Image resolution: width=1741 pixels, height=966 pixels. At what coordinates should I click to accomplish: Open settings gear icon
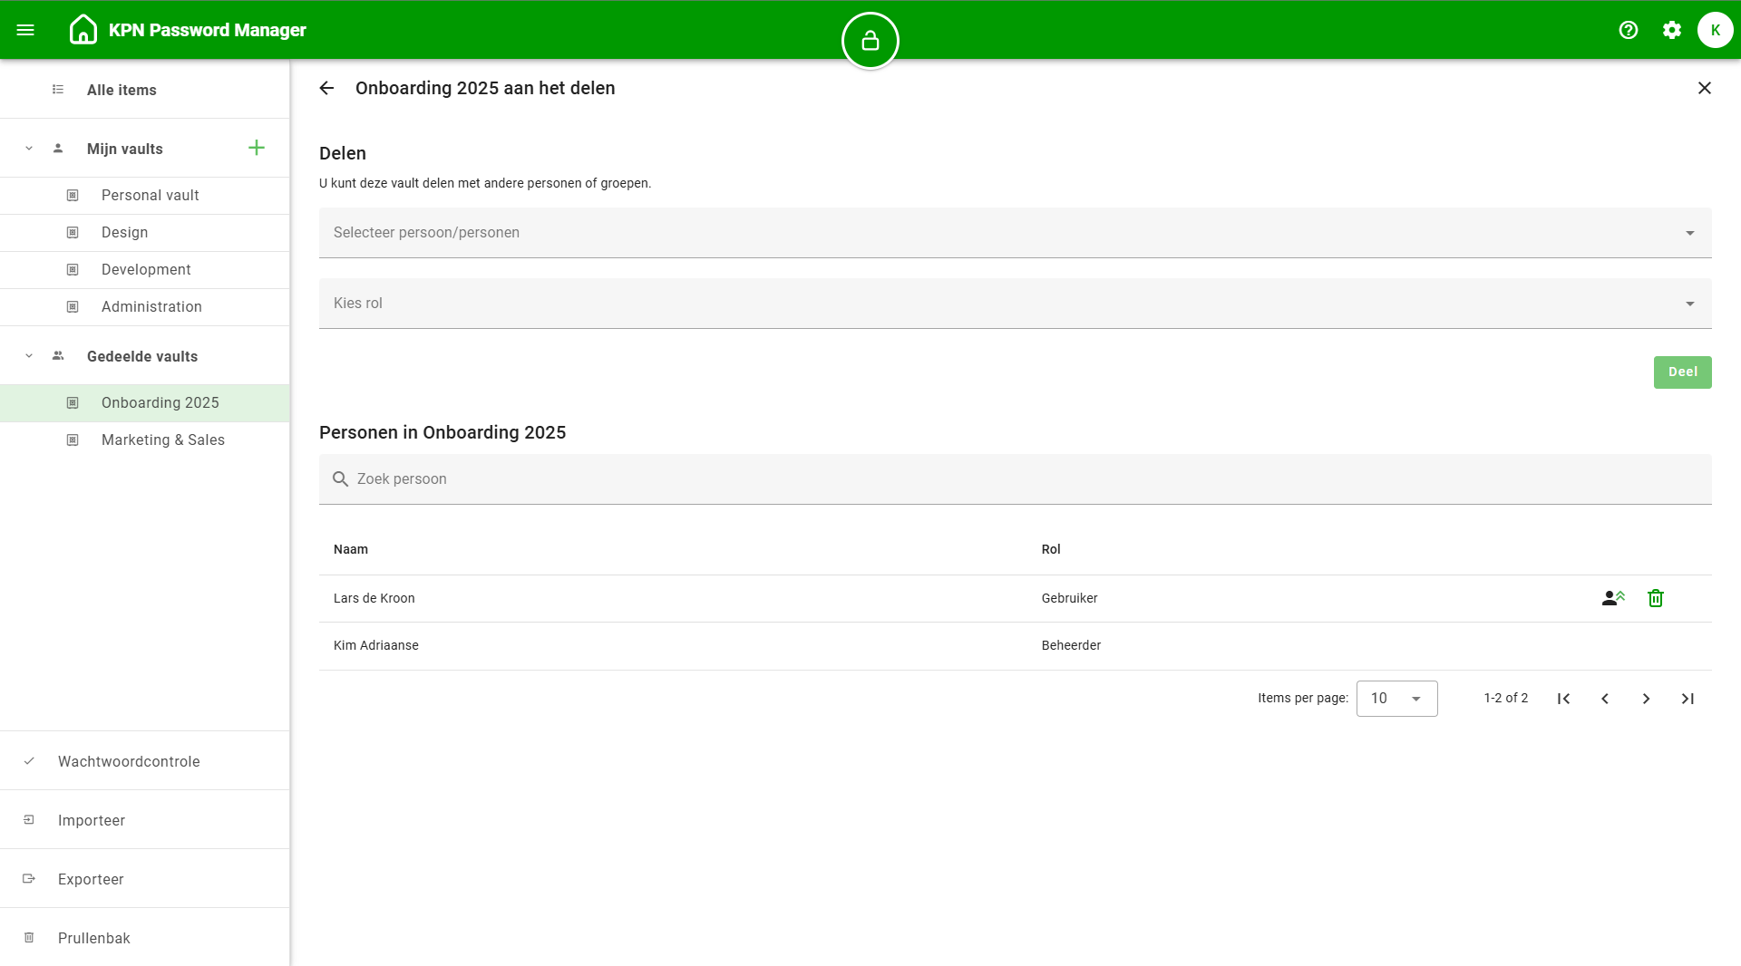tap(1671, 30)
